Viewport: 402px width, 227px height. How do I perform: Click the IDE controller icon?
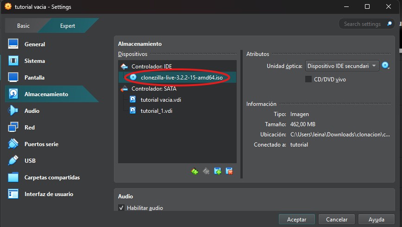(124, 67)
